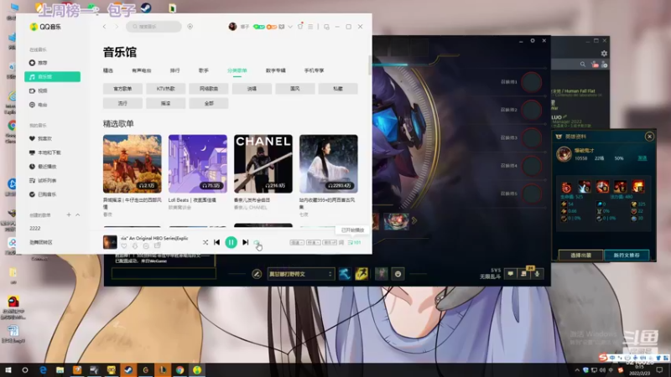671x377 pixels.
Task: Open the mail messages icon
Action: pos(282,27)
